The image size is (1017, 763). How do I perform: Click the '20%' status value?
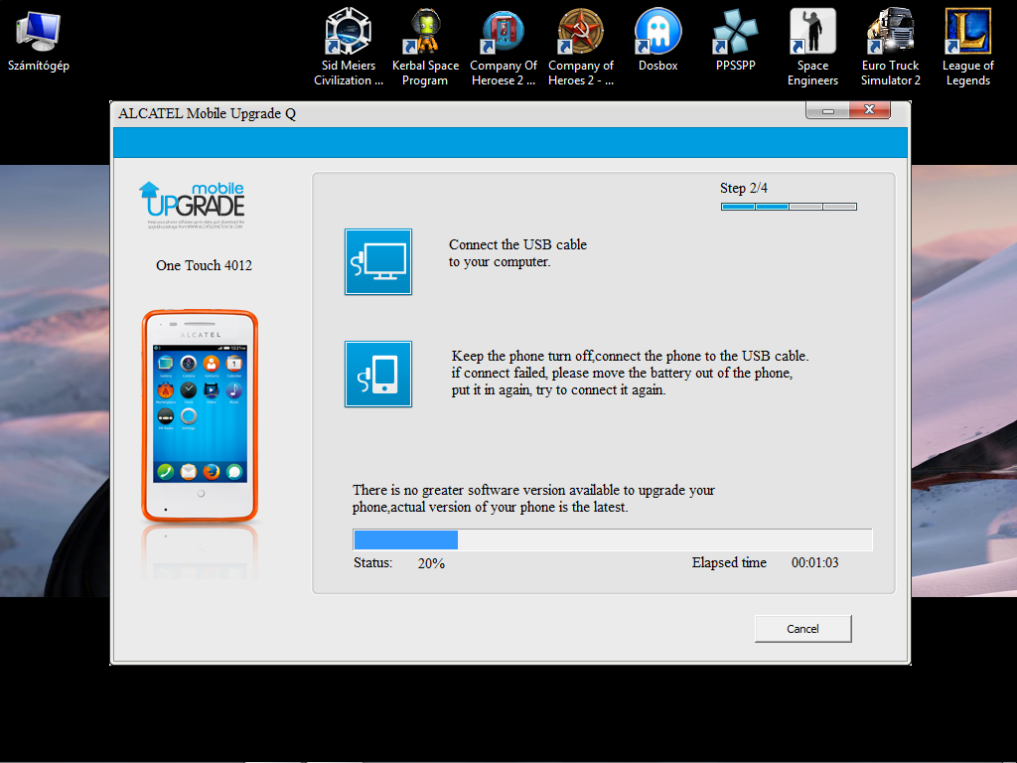431,563
